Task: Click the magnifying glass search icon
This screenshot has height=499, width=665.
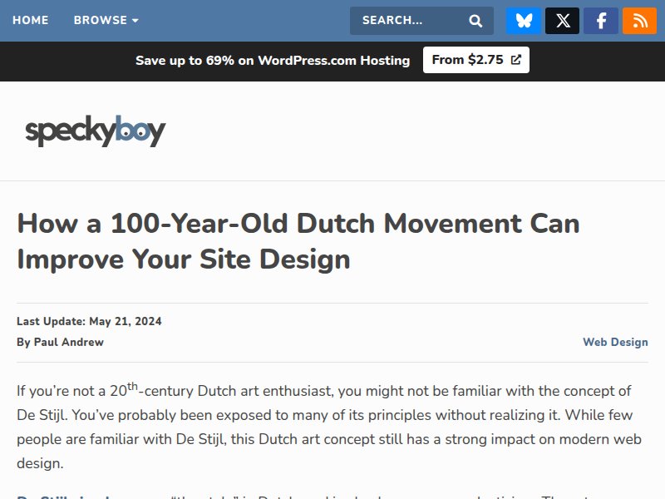Action: pyautogui.click(x=475, y=21)
